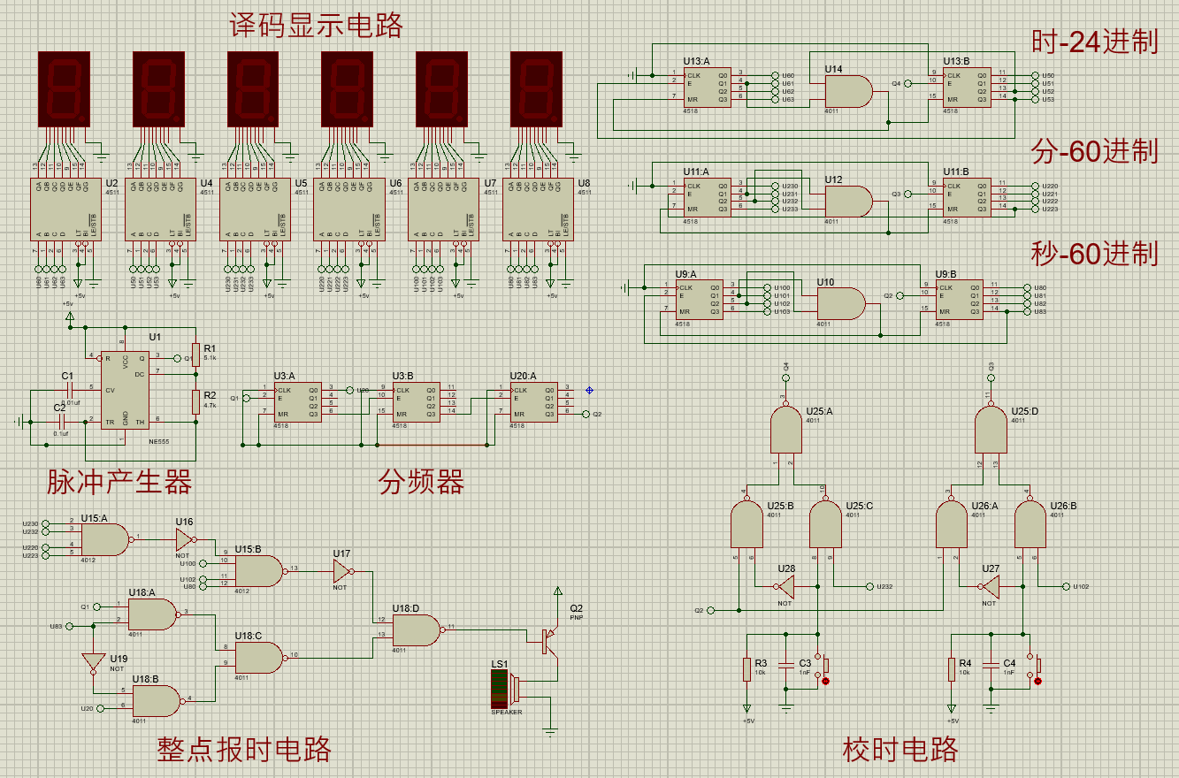Screen dimensions: 1179x778
Task: Click the 时-24进制 label
Action: pos(1094,42)
